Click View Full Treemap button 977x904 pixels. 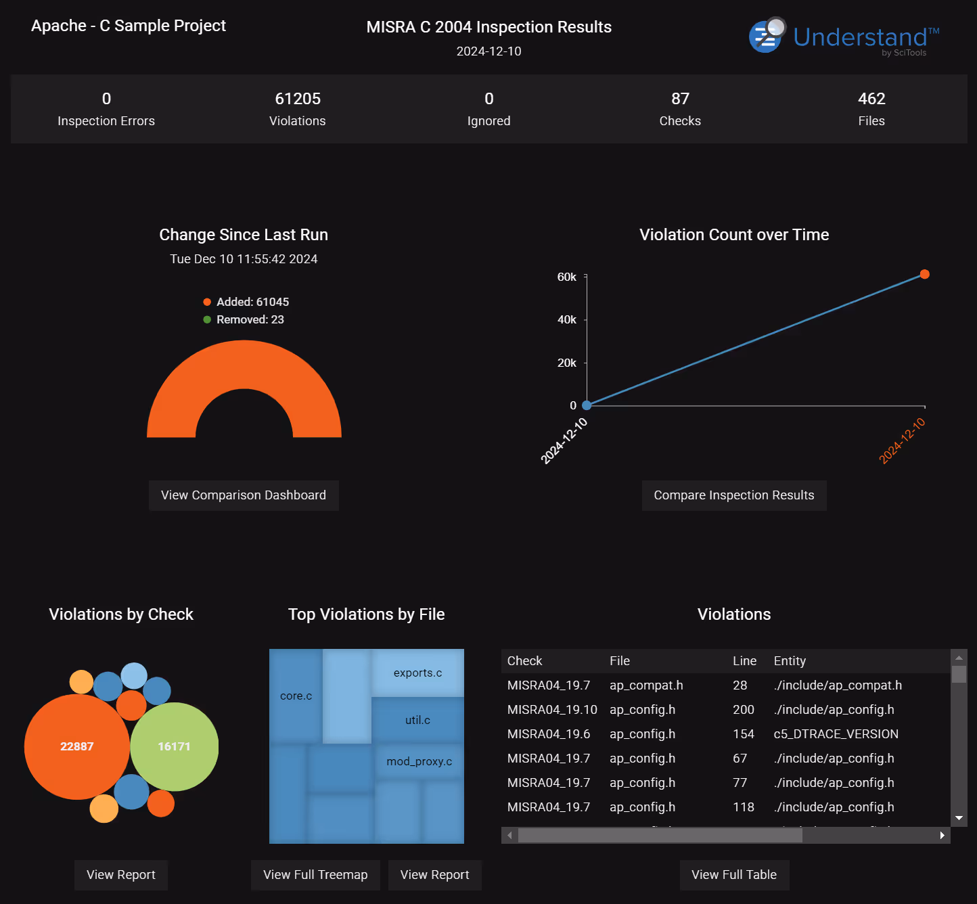tap(315, 875)
